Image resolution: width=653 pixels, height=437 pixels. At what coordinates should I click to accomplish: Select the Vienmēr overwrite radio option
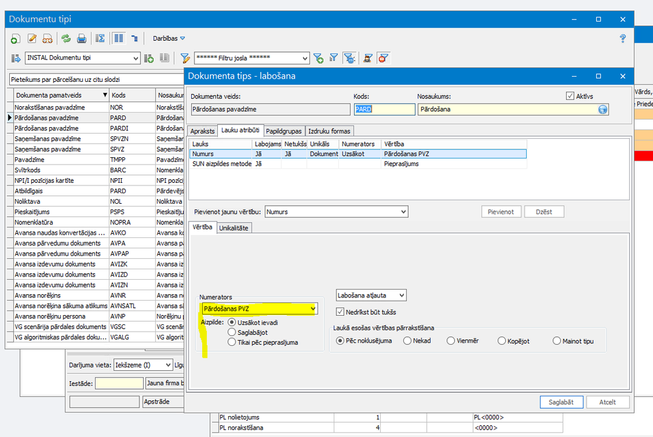451,341
